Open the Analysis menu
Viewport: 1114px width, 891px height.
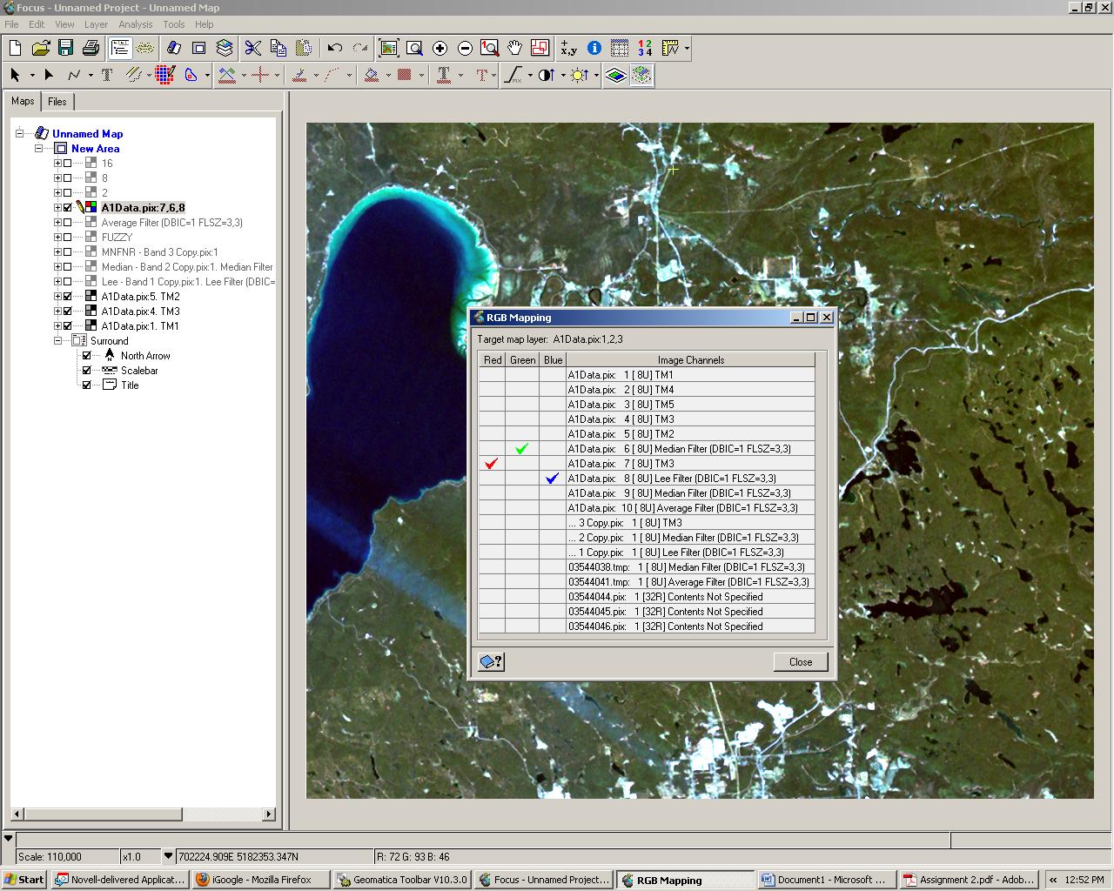click(135, 24)
